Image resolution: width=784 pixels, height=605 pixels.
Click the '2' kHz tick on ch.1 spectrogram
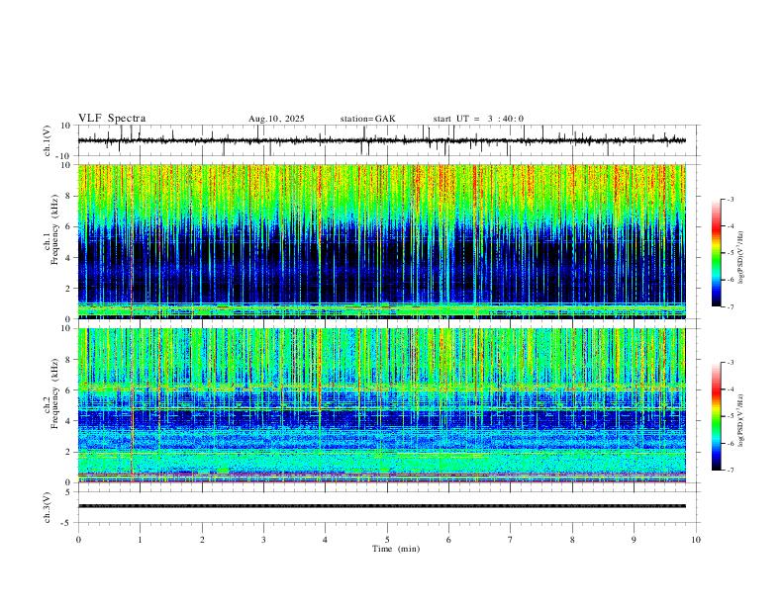coord(69,288)
